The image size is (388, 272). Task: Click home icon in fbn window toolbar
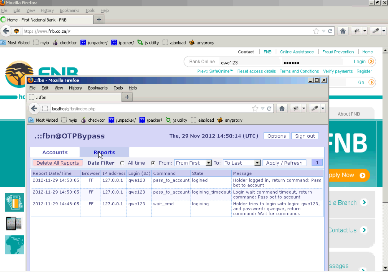pos(282,108)
